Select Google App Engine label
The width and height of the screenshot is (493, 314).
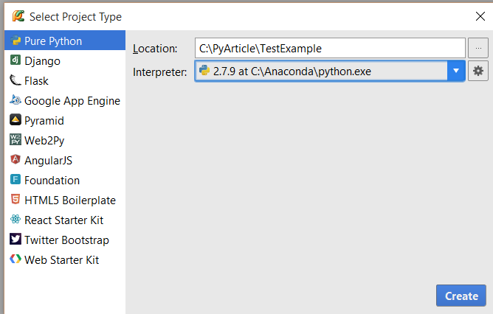coord(72,101)
